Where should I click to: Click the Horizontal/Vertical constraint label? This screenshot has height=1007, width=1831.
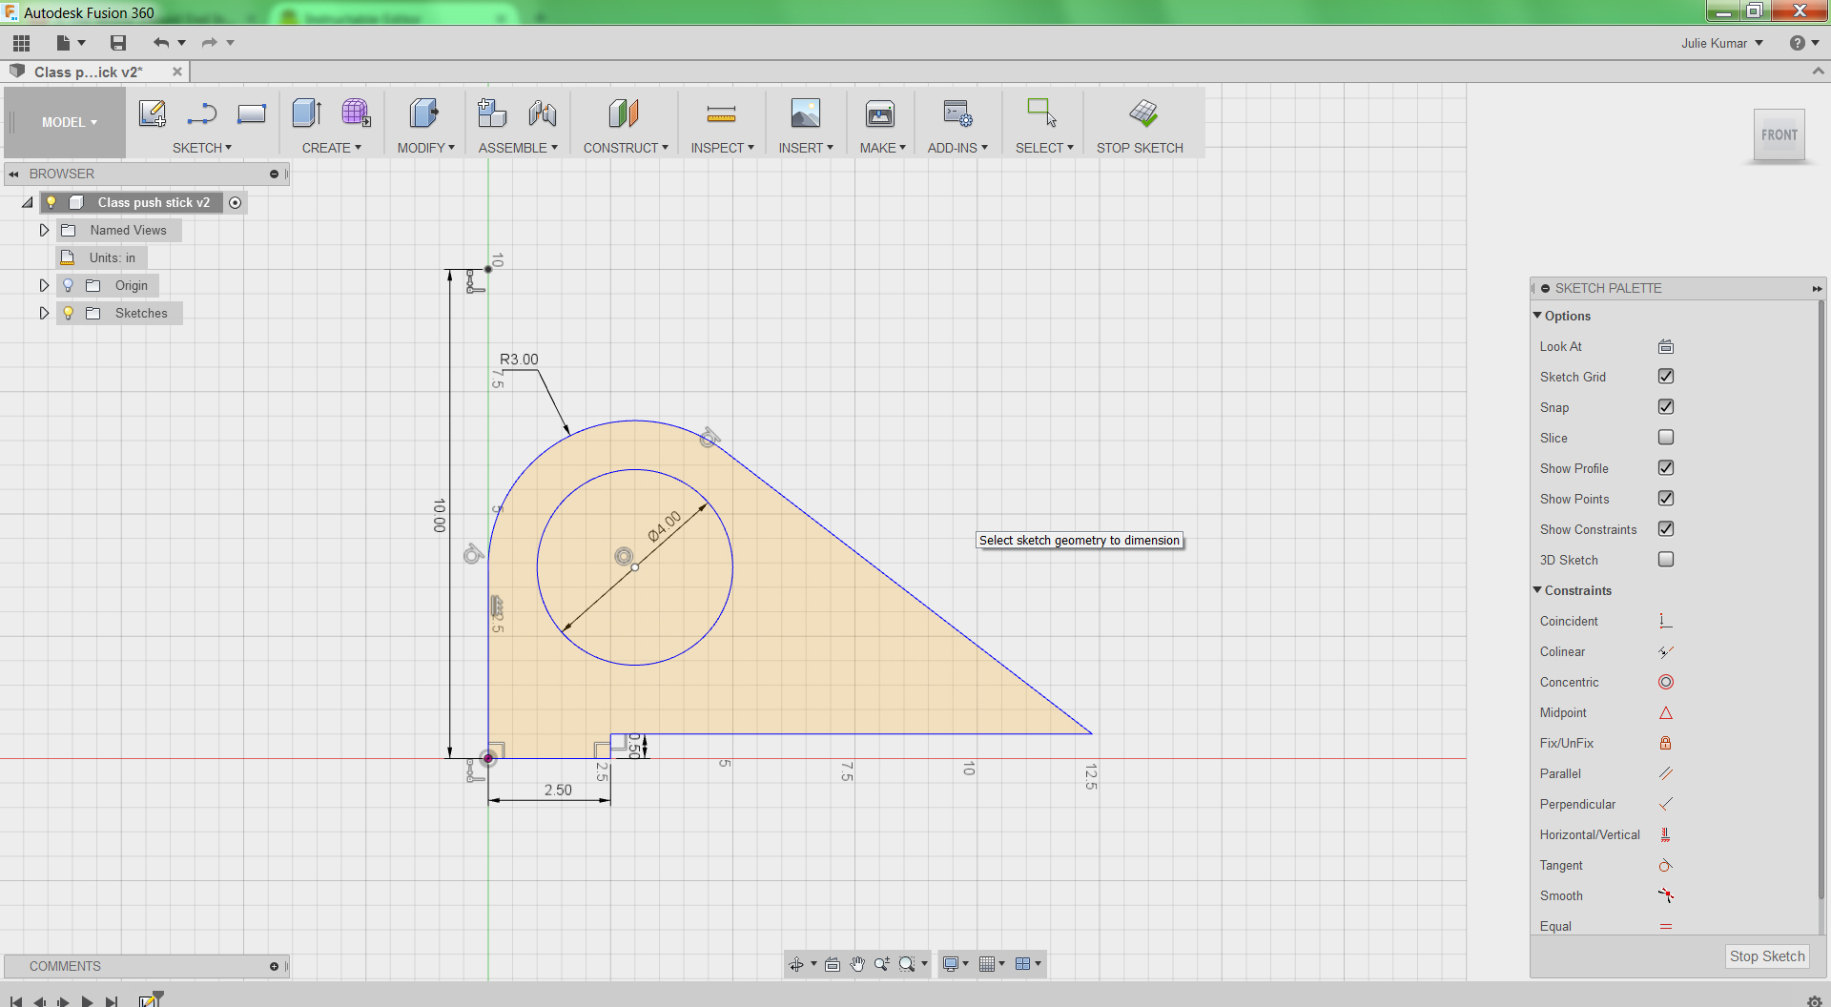[x=1590, y=834]
